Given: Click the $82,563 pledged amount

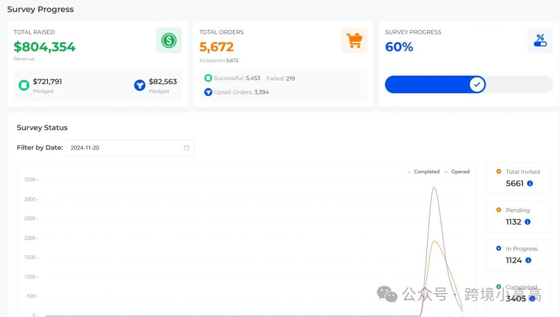Looking at the screenshot, I should click(163, 81).
